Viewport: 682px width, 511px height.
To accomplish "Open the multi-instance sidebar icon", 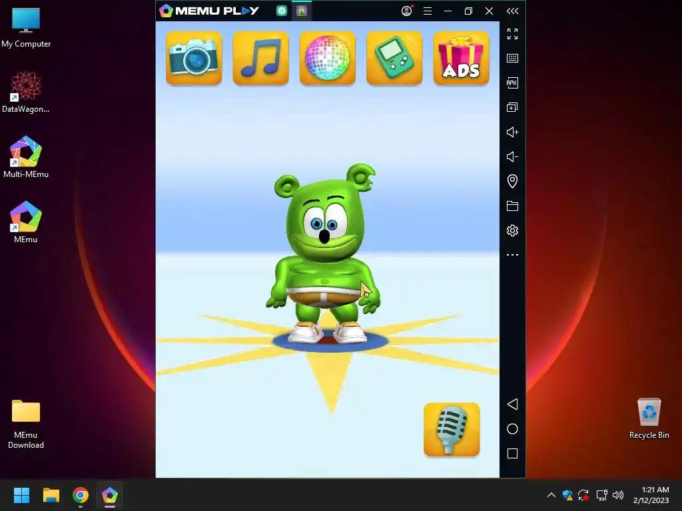I will [x=512, y=107].
